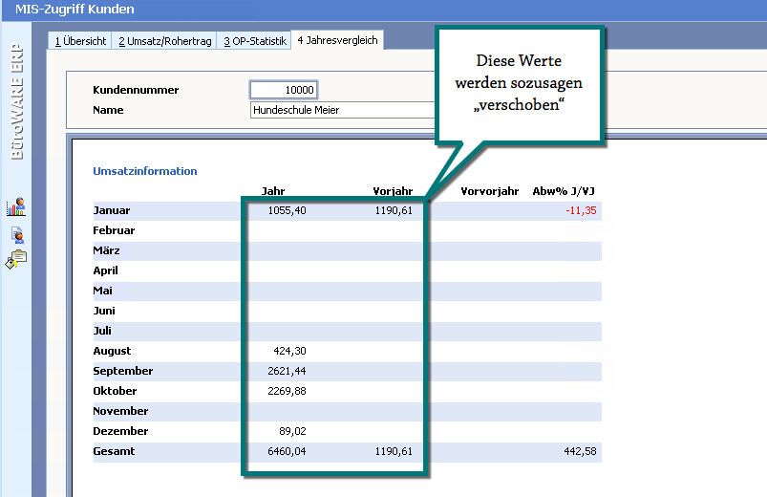Click the Januar Vorjahr value 1190,61
The width and height of the screenshot is (767, 497).
coord(393,210)
